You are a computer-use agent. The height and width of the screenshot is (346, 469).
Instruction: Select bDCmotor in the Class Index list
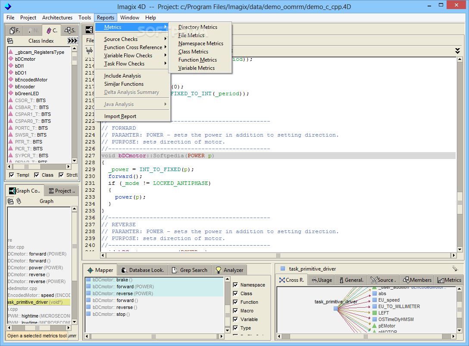point(25,59)
